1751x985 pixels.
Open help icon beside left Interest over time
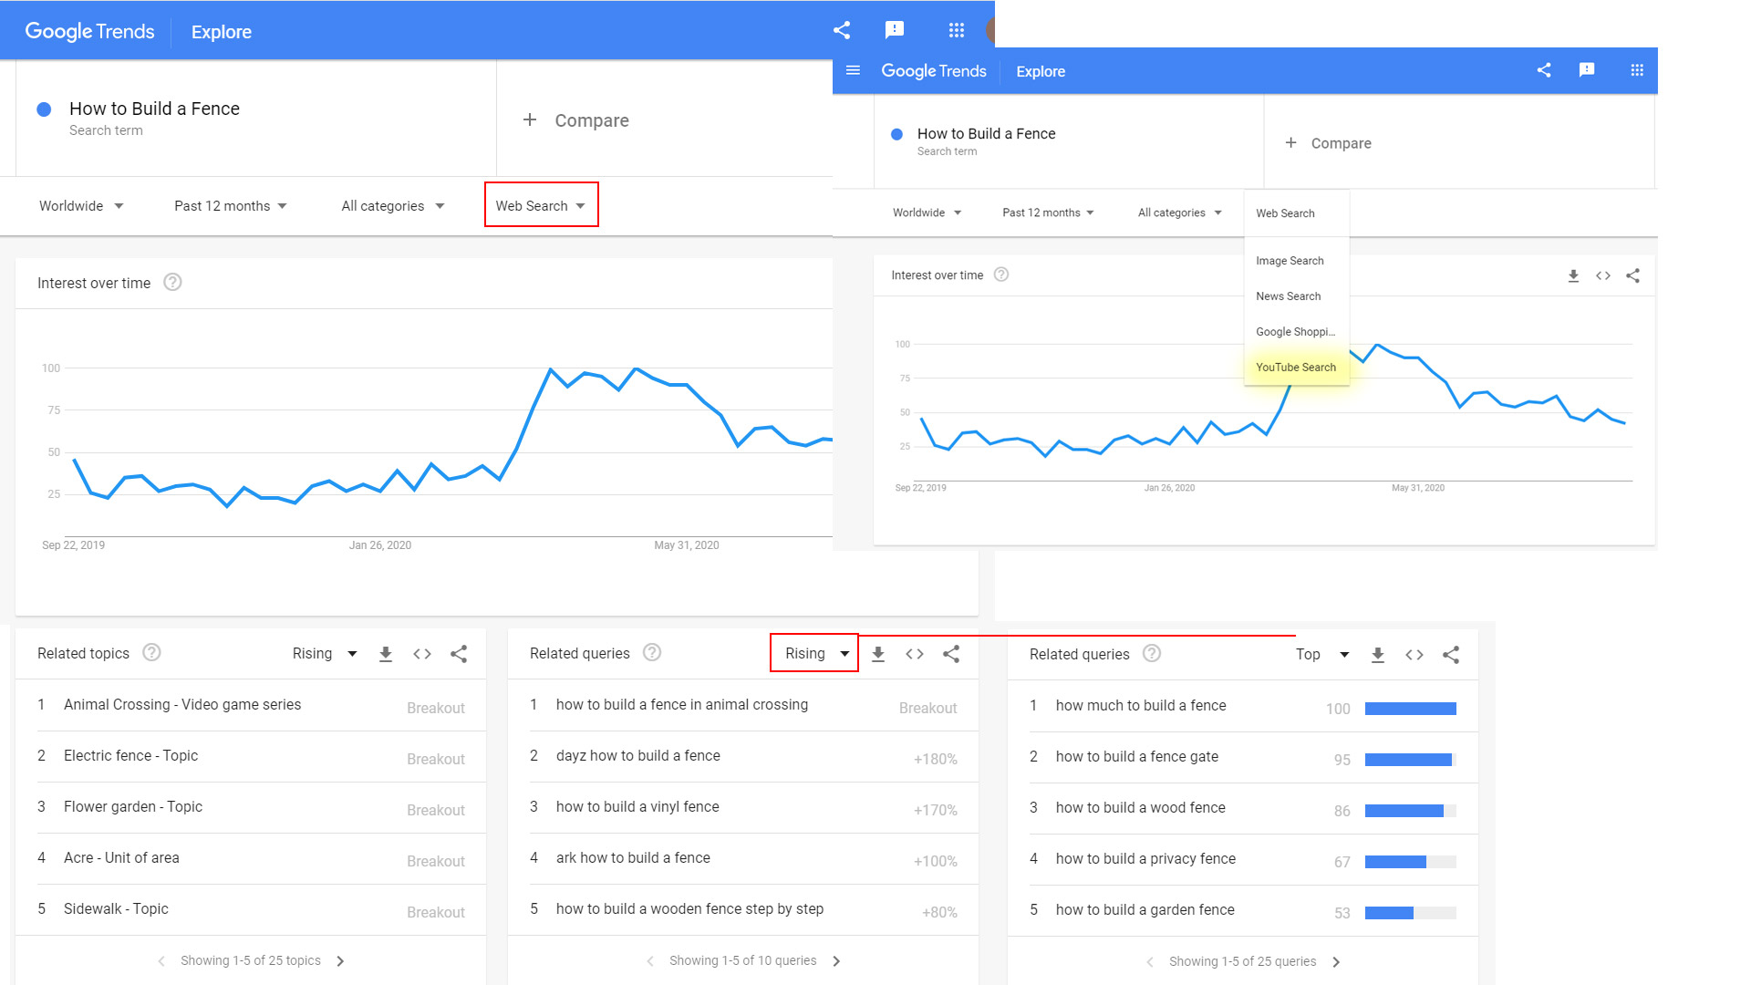click(172, 283)
